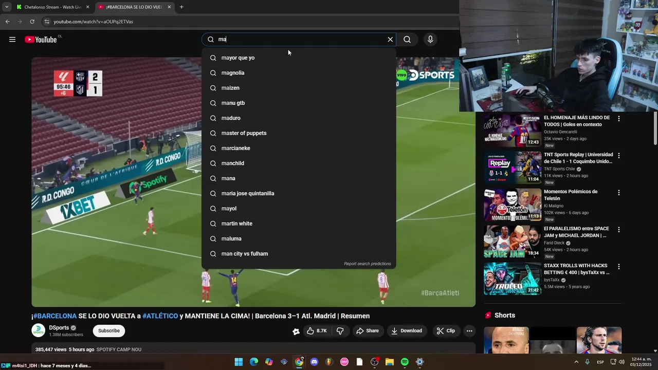The height and width of the screenshot is (370, 658).
Task: Open options for SPACE JAM video
Action: (x=619, y=230)
